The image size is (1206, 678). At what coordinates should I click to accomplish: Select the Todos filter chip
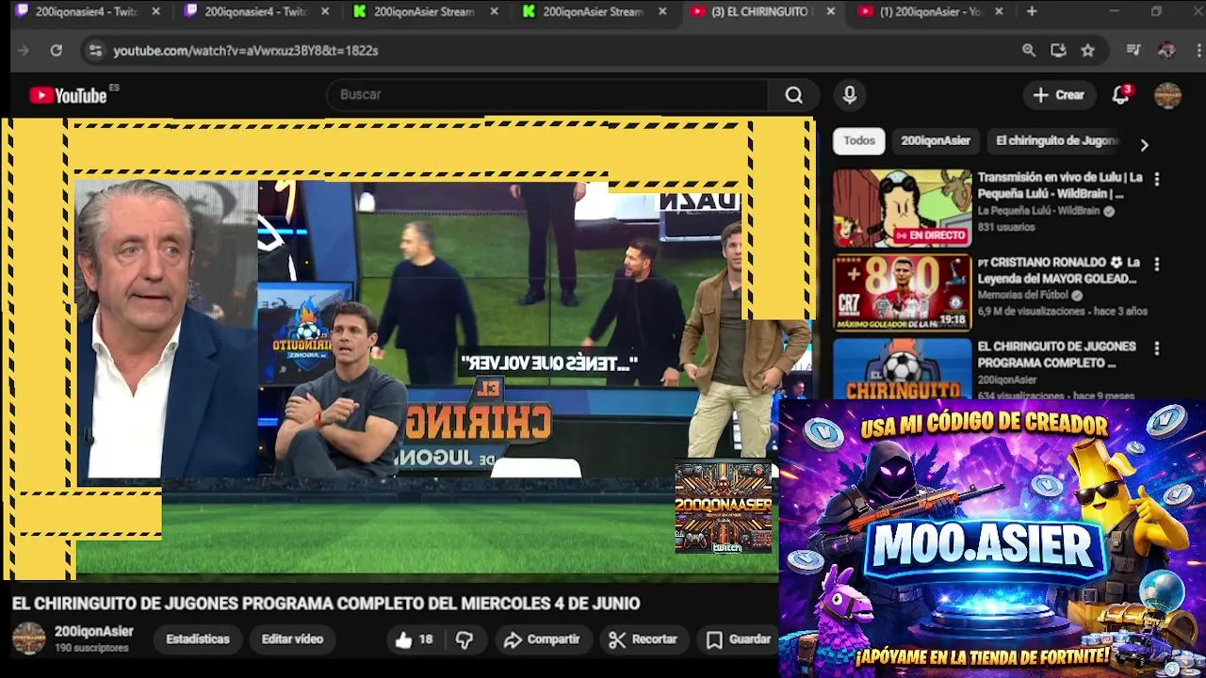pos(858,140)
